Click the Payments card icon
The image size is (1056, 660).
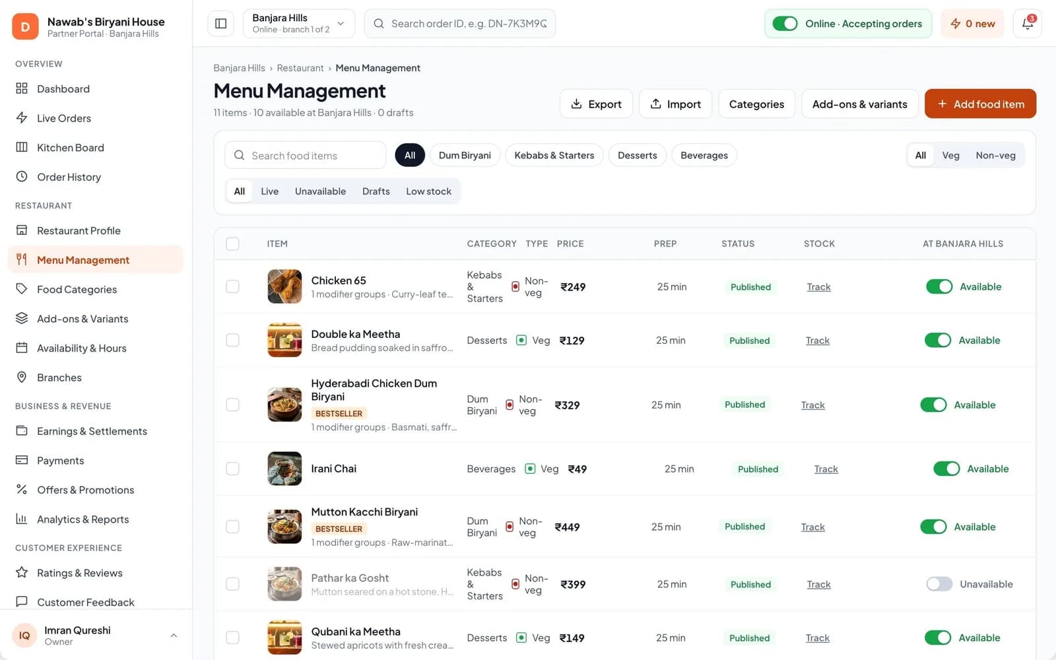pos(22,460)
